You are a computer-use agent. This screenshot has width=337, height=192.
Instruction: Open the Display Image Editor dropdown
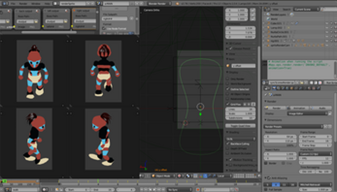click(308, 113)
